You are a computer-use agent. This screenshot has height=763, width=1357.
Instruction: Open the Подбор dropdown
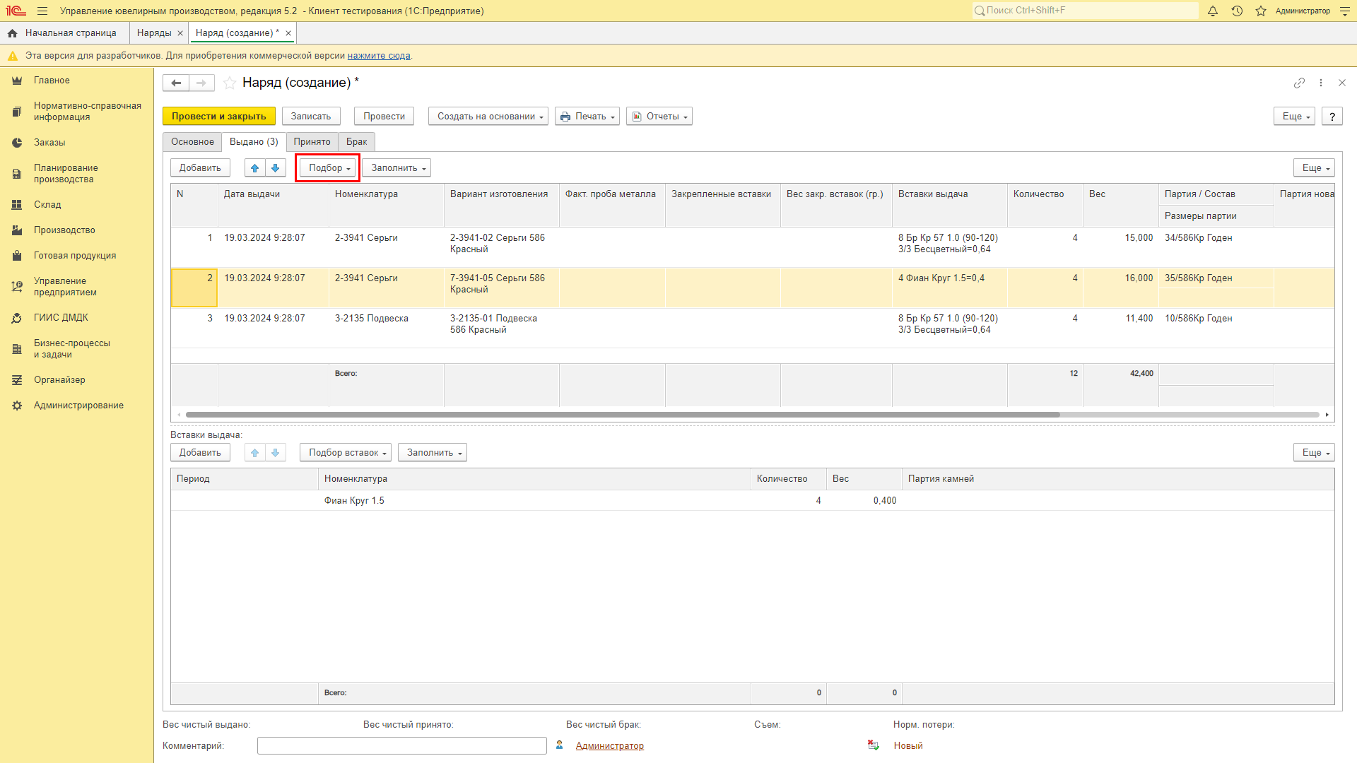(328, 168)
